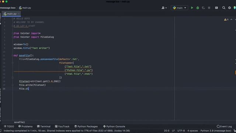Click the run anything icon beside stop

pyautogui.click(x=216, y=8)
